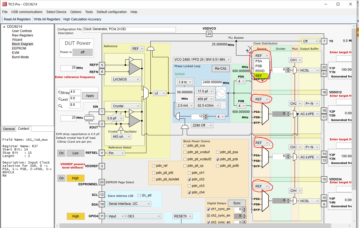Uncheck the pdn_pll_psb checkbox

click(218, 159)
